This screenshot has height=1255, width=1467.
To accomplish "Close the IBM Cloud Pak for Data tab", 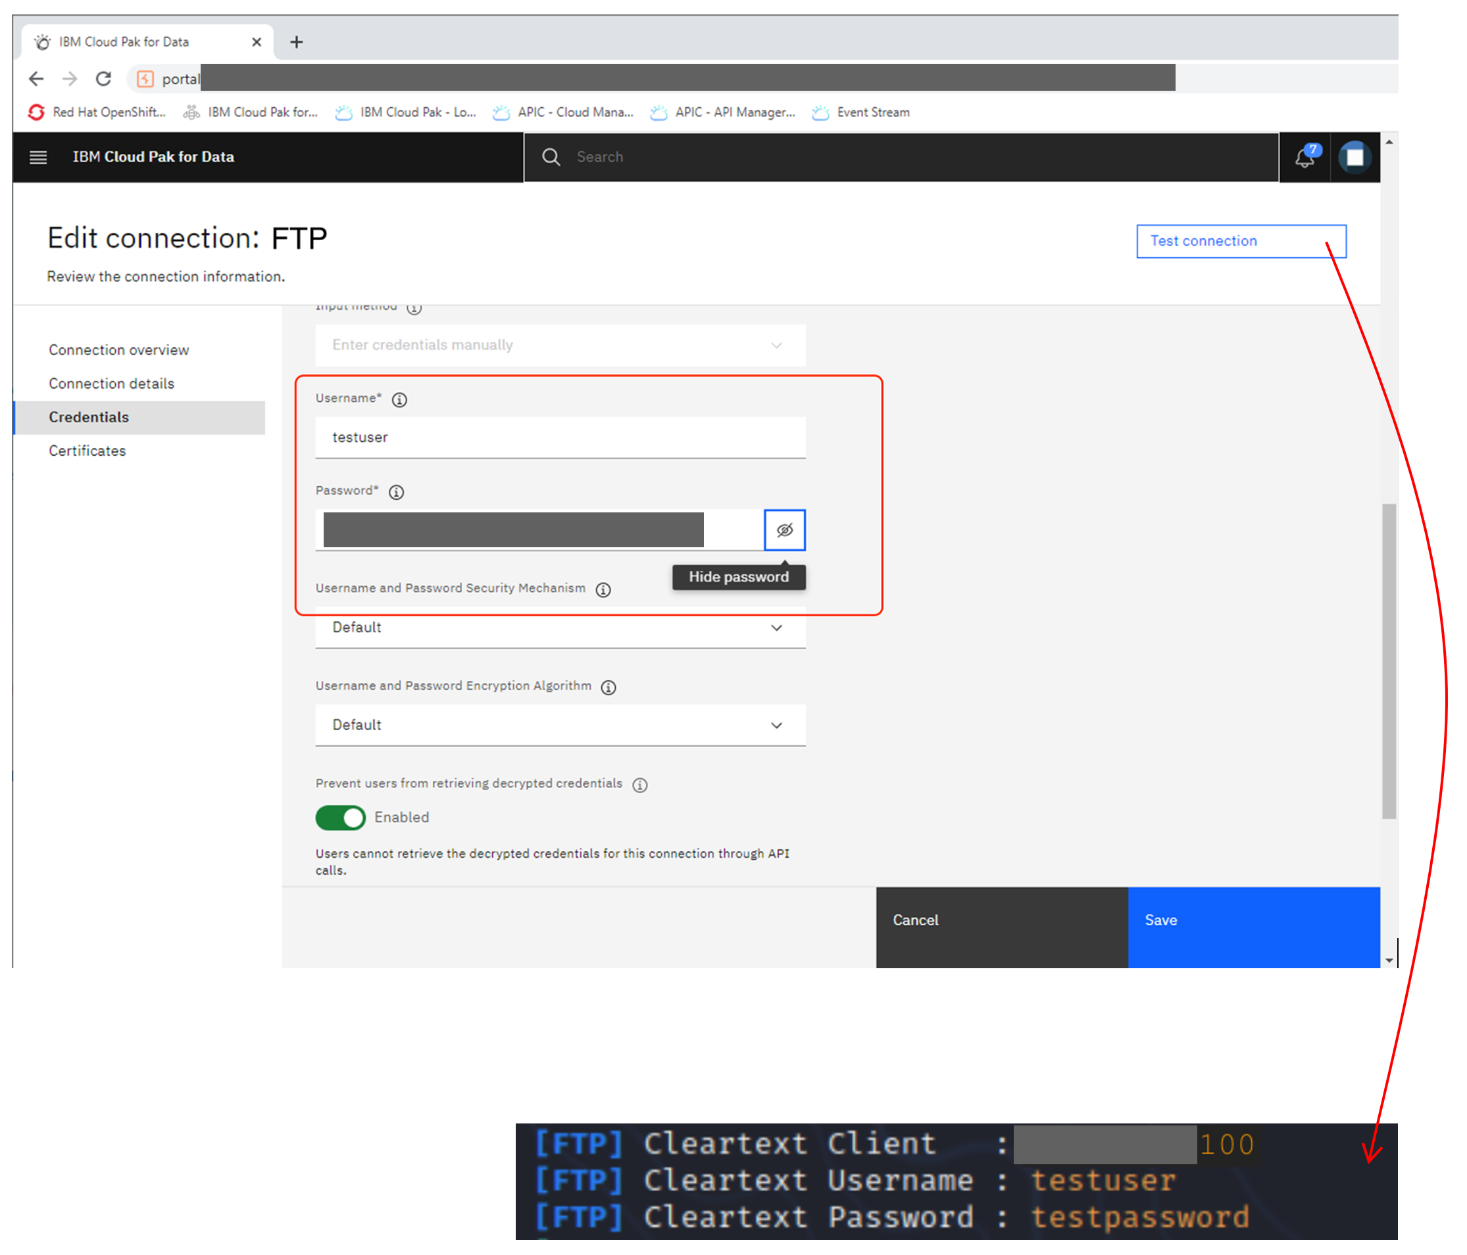I will pos(257,43).
